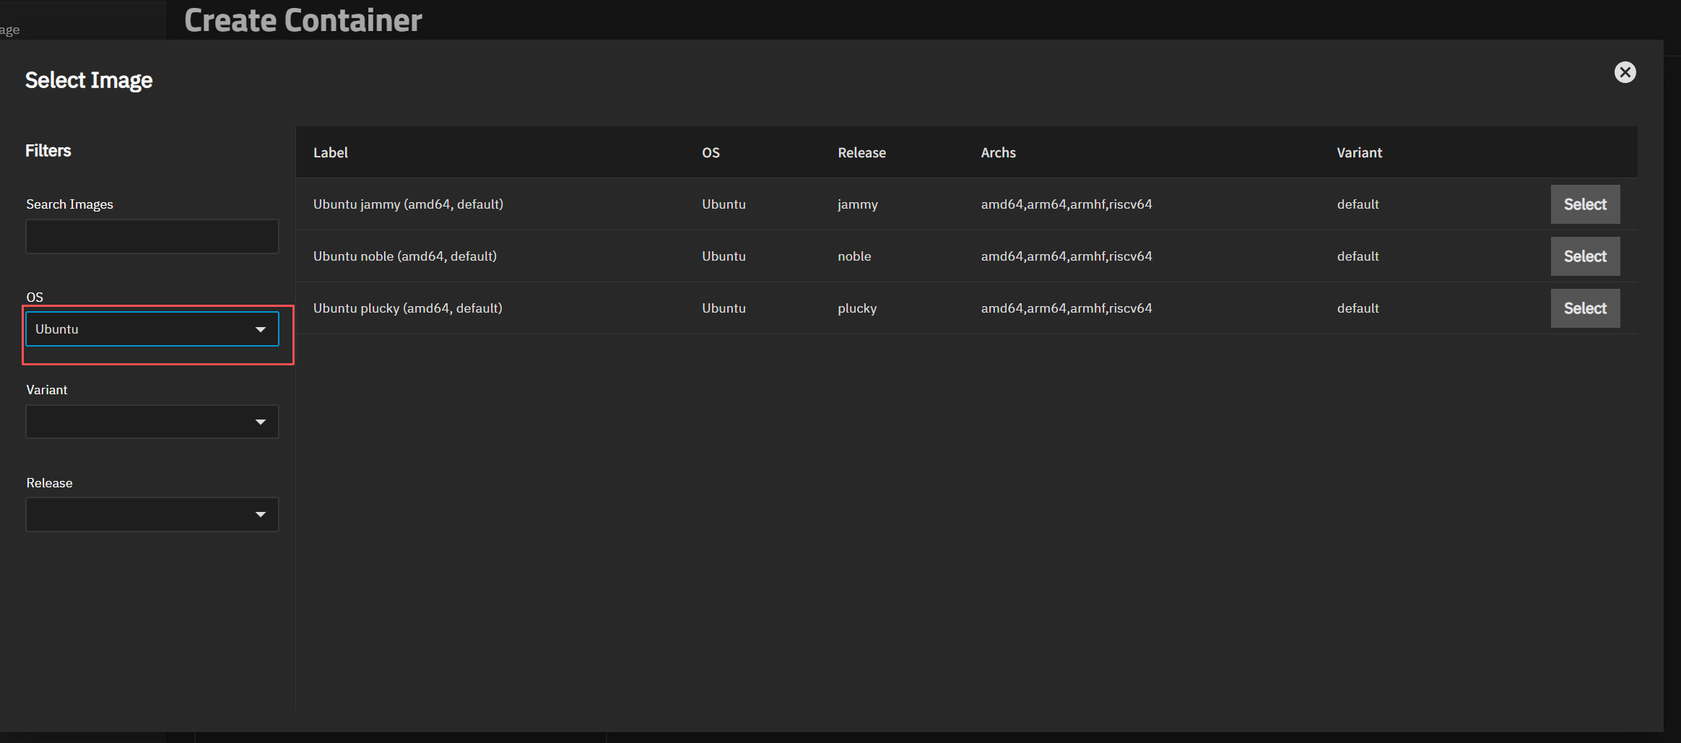Select the Ubuntu jammy image
1681x743 pixels.
1585,204
